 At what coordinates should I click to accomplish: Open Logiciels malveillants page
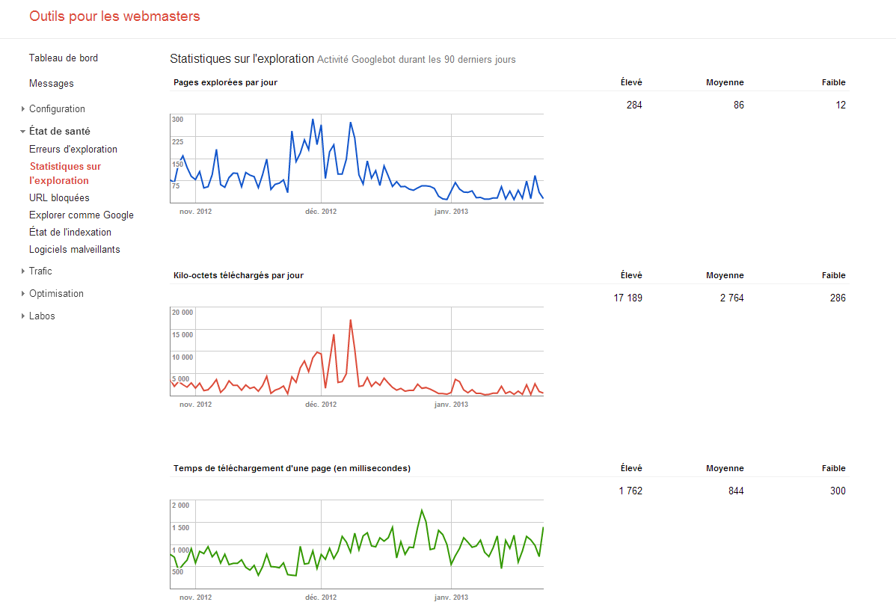(x=75, y=250)
